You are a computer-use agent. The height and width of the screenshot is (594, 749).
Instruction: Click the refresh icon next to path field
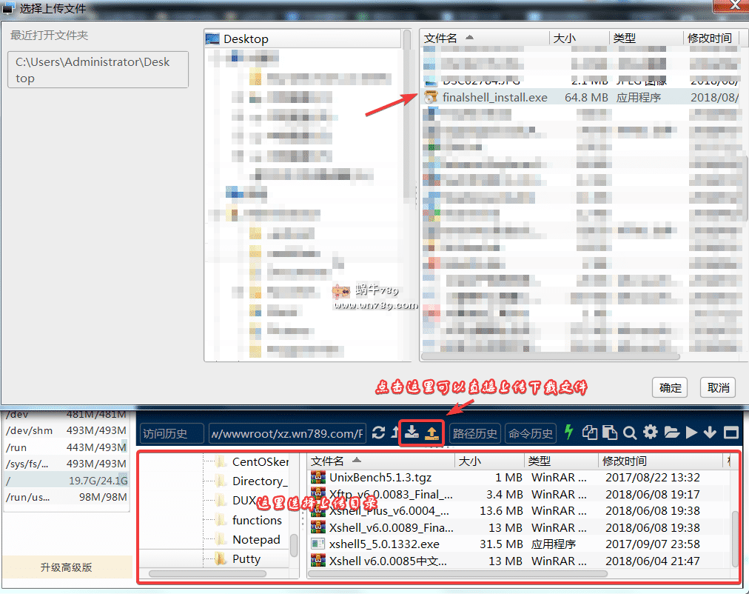click(378, 433)
